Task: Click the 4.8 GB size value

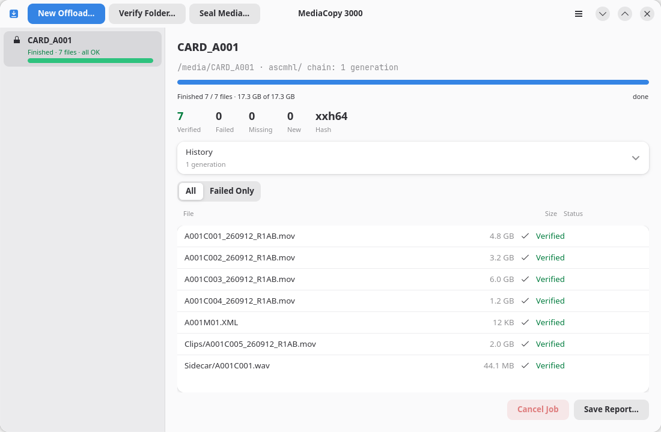Action: [502, 236]
